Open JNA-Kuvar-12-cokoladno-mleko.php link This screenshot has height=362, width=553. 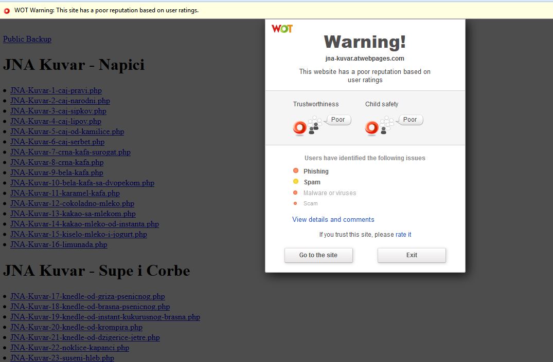(73, 203)
